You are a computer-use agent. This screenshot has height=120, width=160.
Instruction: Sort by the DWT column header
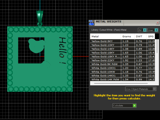coord(141,36)
